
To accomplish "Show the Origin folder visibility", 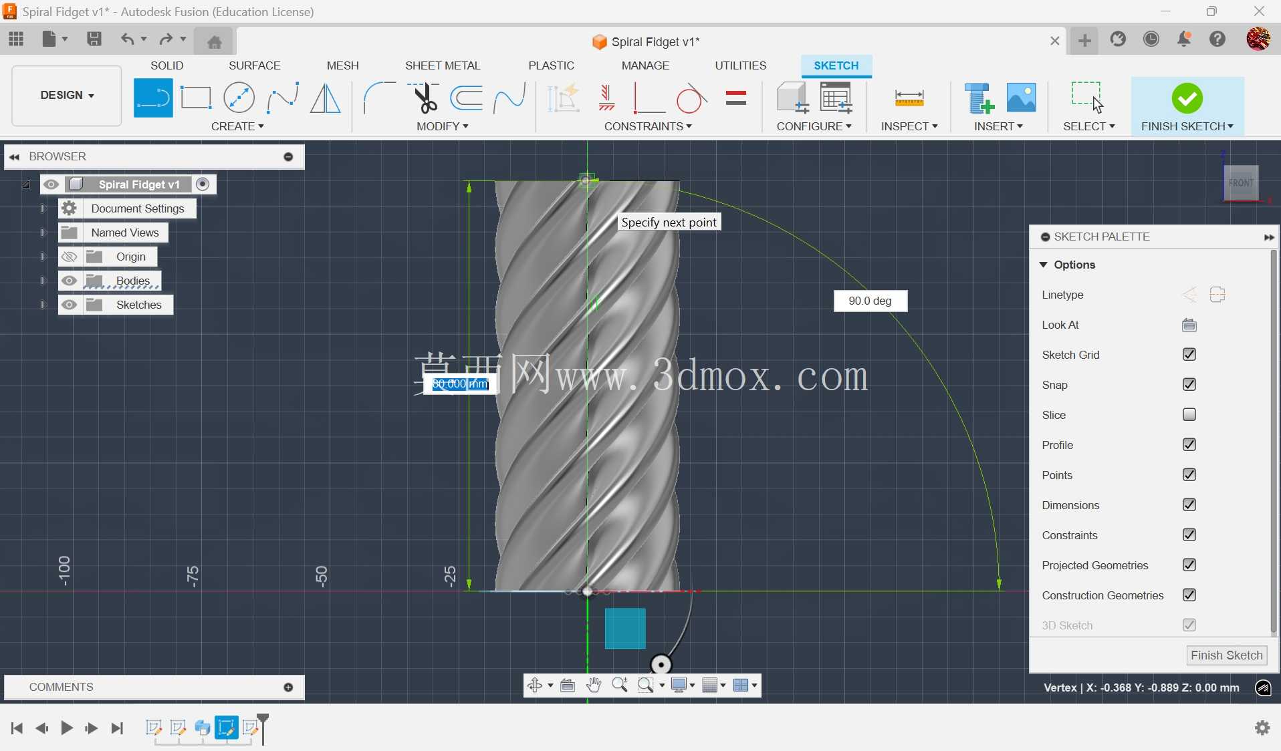I will tap(69, 257).
